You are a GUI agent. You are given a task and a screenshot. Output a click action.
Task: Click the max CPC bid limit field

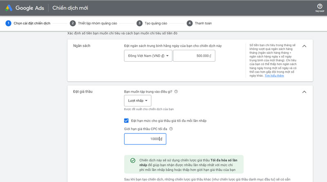145,139
